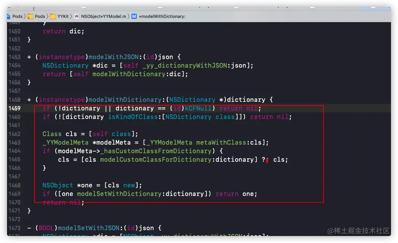Image resolution: width=398 pixels, height=243 pixels.
Task: Open the Pods project breadcrumb item
Action: click(17, 16)
